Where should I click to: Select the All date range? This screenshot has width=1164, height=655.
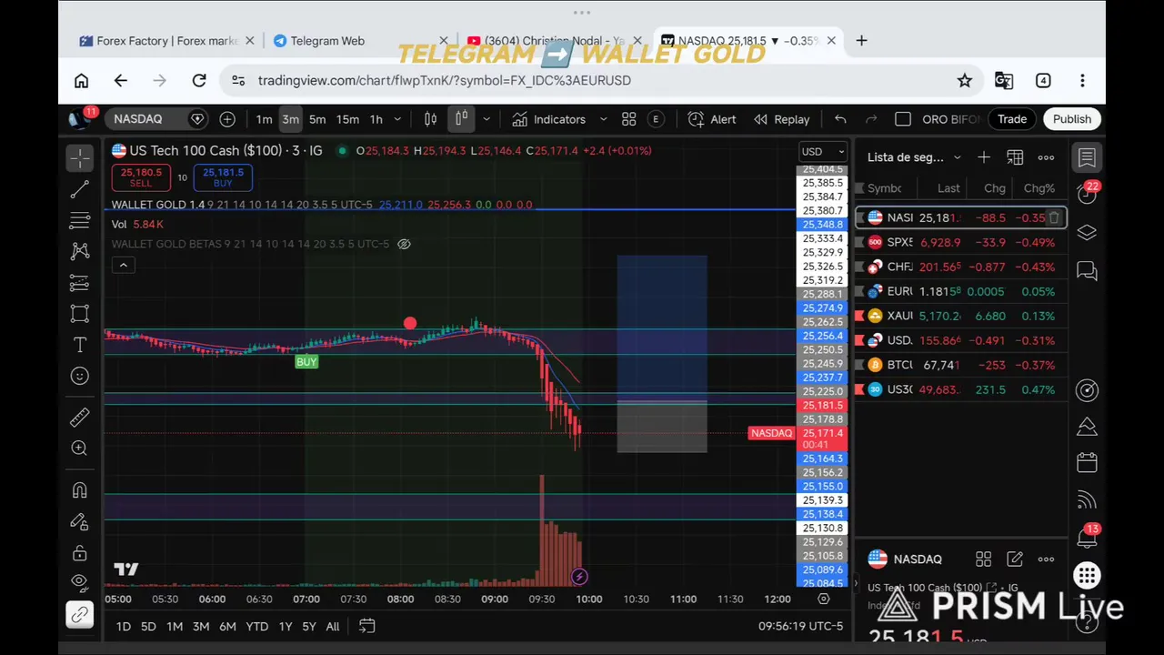coord(333,626)
